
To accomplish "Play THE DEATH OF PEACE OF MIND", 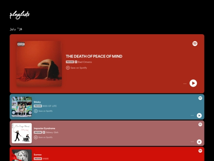I will click(193, 83).
